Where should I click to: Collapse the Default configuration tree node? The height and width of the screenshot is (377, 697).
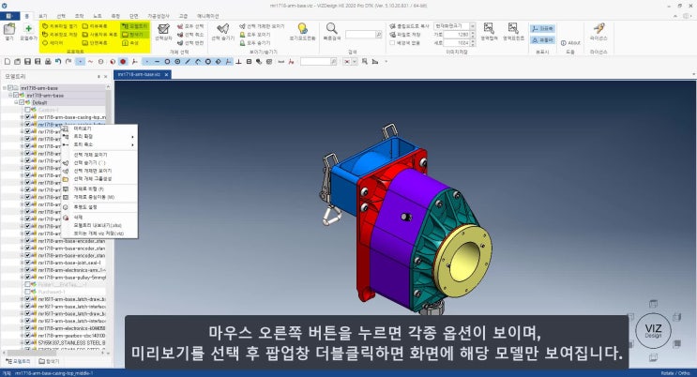(x=16, y=102)
